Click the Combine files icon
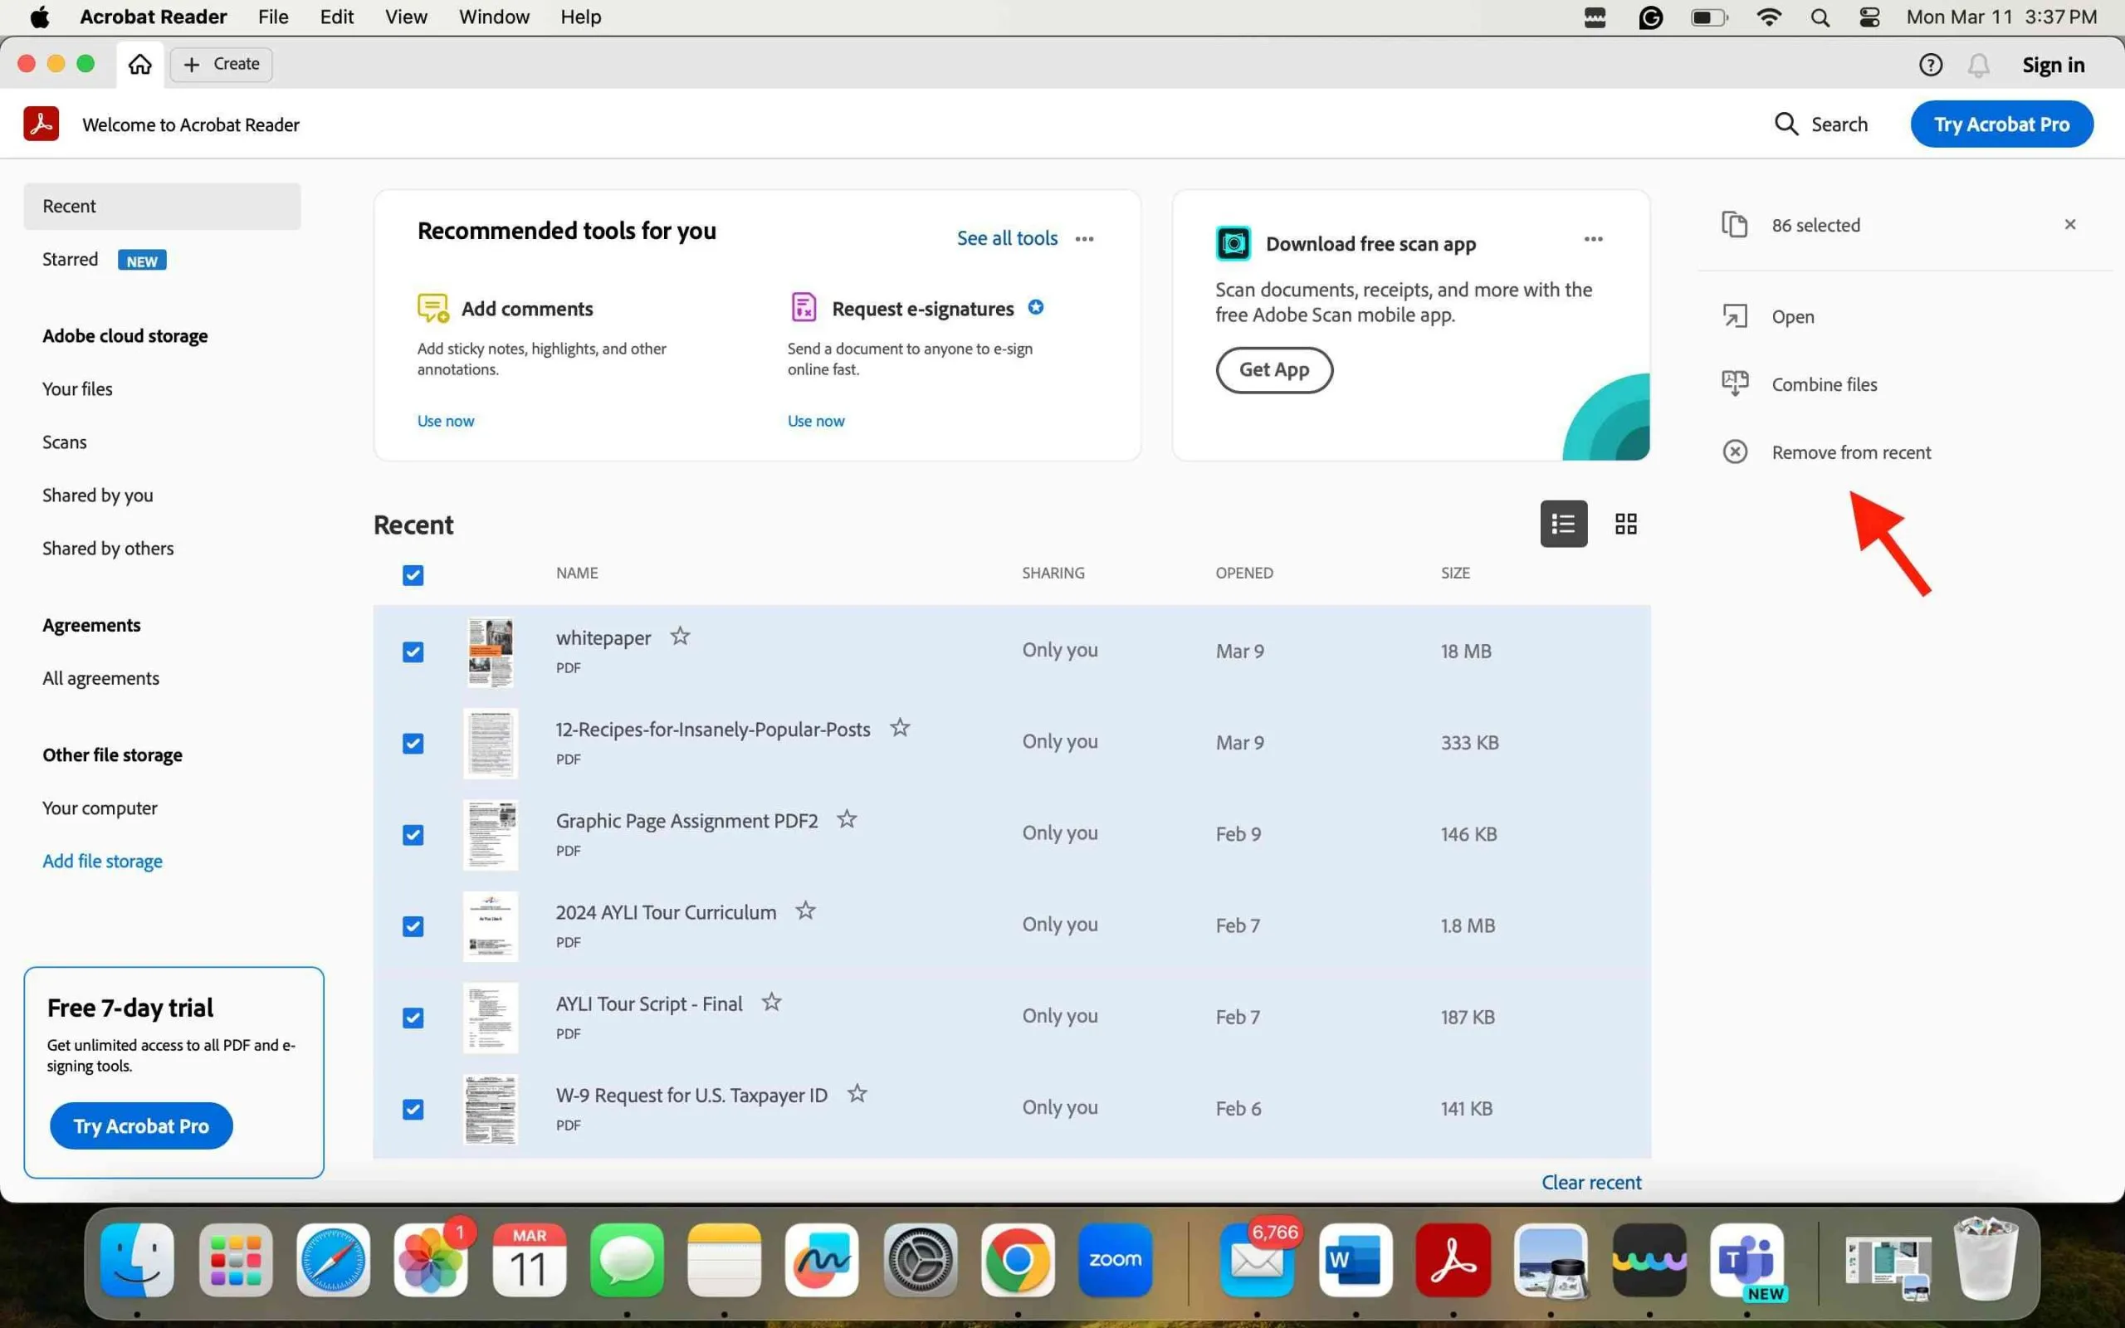Viewport: 2125px width, 1328px height. pos(1733,384)
